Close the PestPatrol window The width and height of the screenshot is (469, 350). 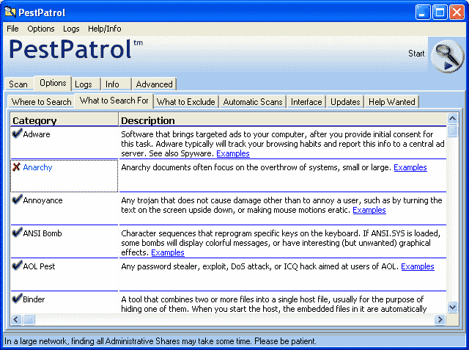(457, 12)
